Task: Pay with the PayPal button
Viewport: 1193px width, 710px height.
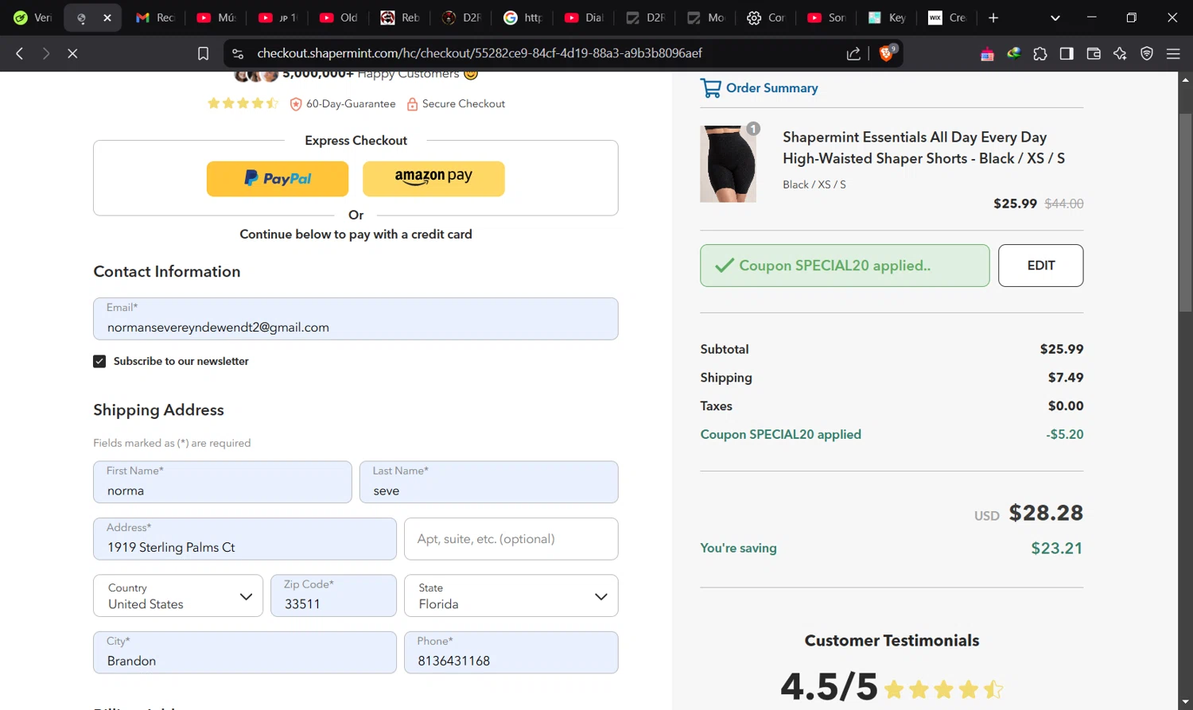Action: coord(278,179)
